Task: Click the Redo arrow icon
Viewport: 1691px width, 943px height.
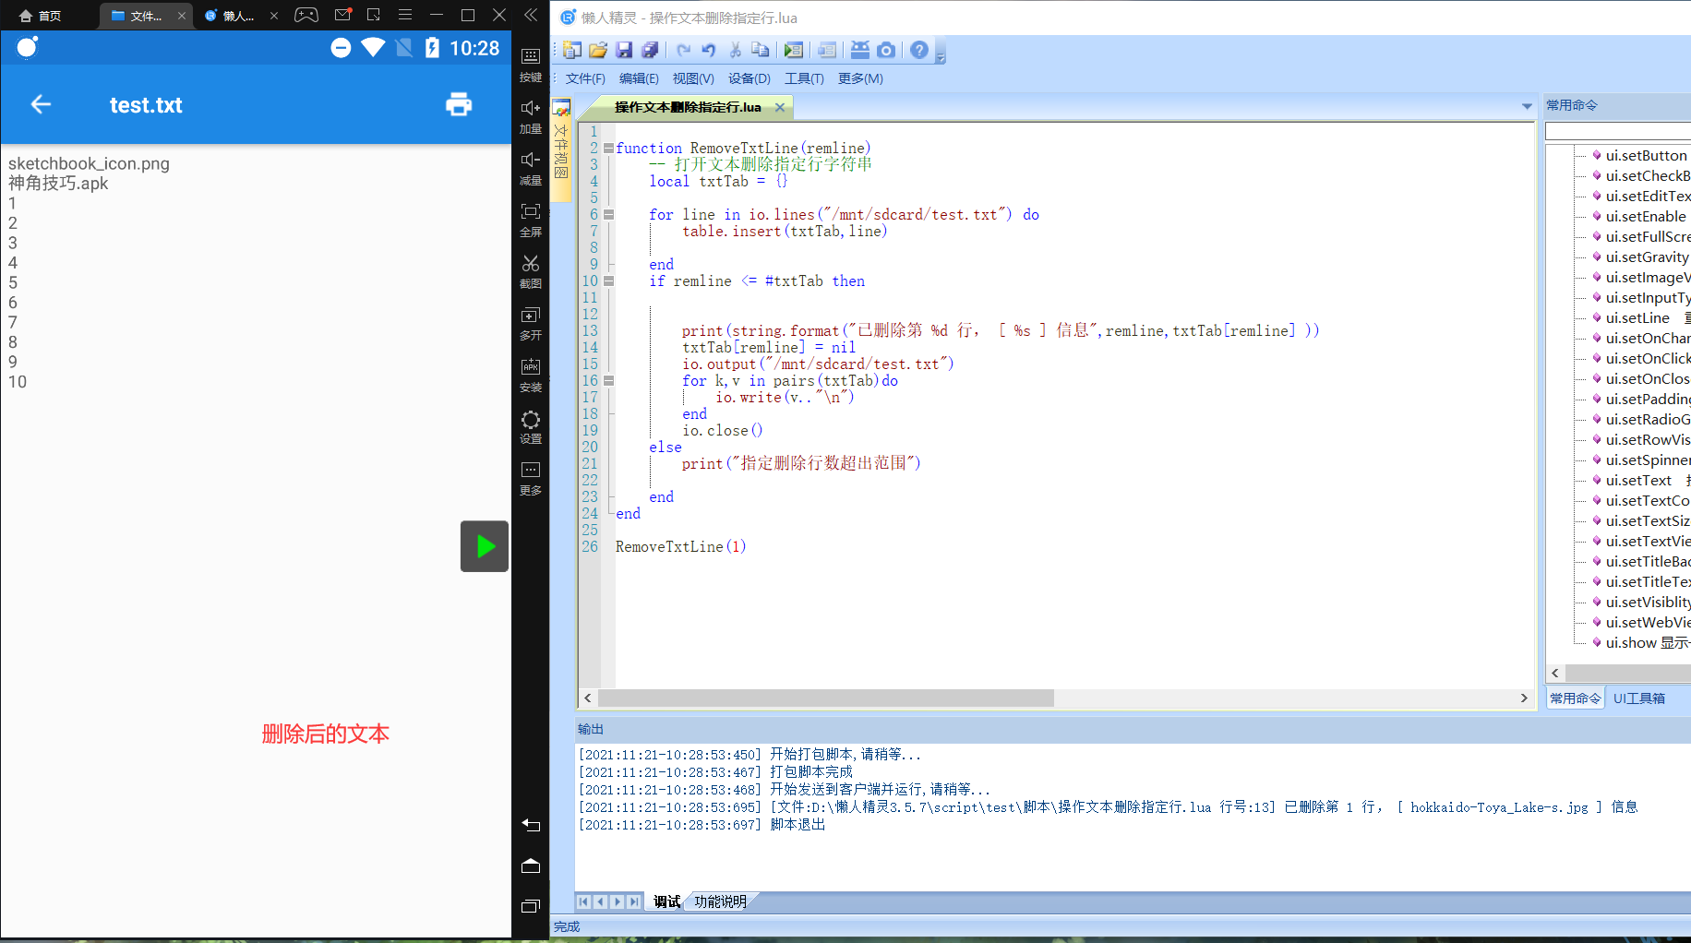Action: (683, 51)
